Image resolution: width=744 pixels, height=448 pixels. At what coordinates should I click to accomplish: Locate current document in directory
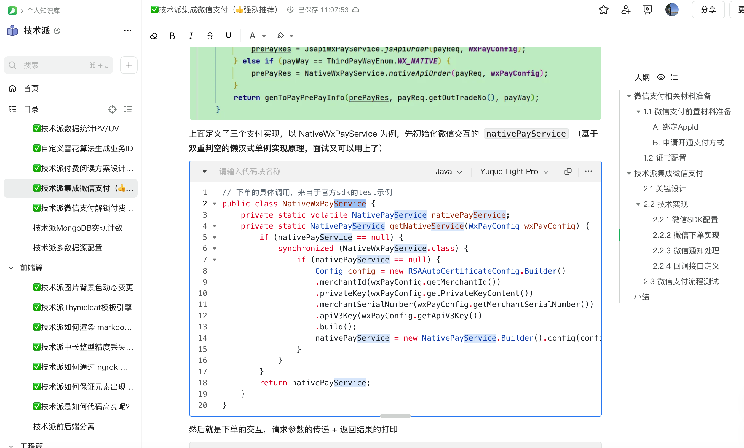coord(112,109)
